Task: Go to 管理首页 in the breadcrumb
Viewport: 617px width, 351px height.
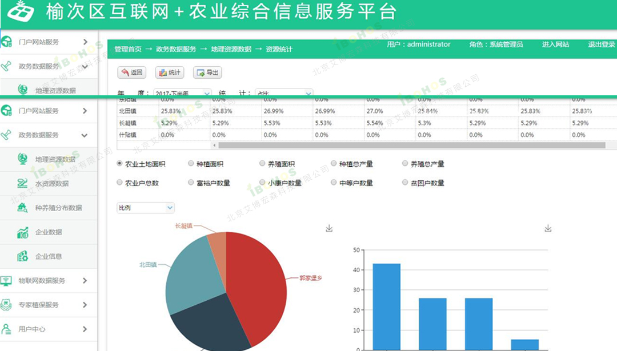Action: pyautogui.click(x=128, y=49)
